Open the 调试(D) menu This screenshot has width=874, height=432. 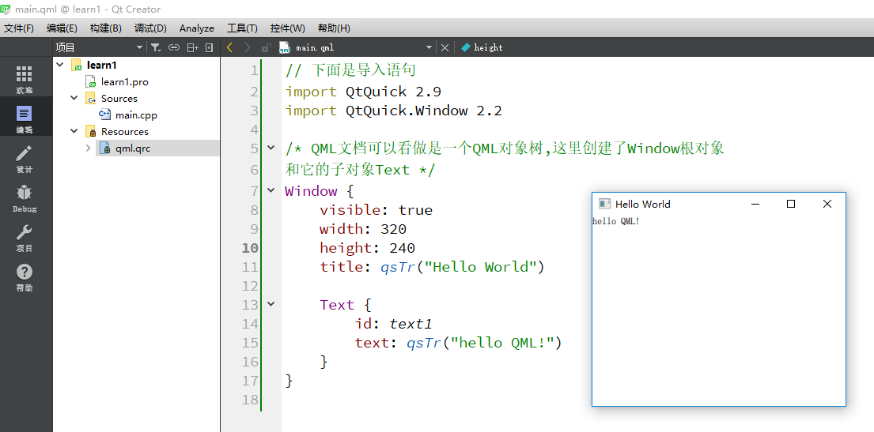pos(150,28)
